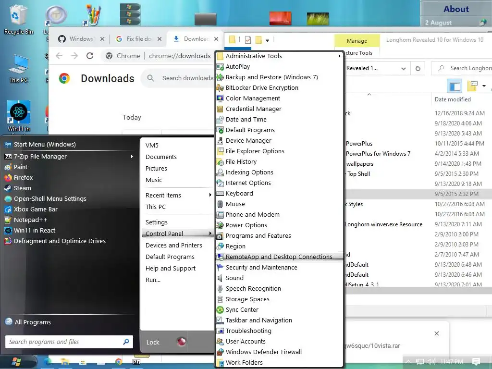Open Administrative Tools folder icon
Screen dimensions: 492x369
220,56
